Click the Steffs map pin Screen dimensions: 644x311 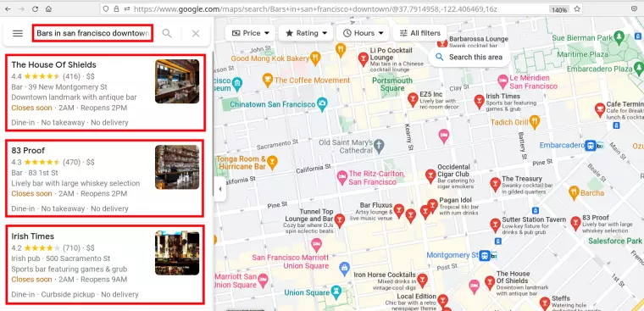pyautogui.click(x=545, y=303)
